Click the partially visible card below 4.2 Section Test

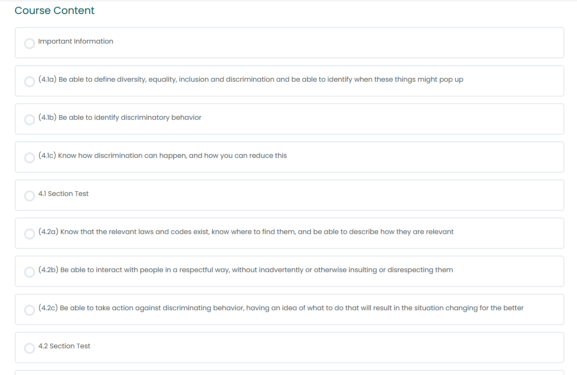(x=290, y=372)
